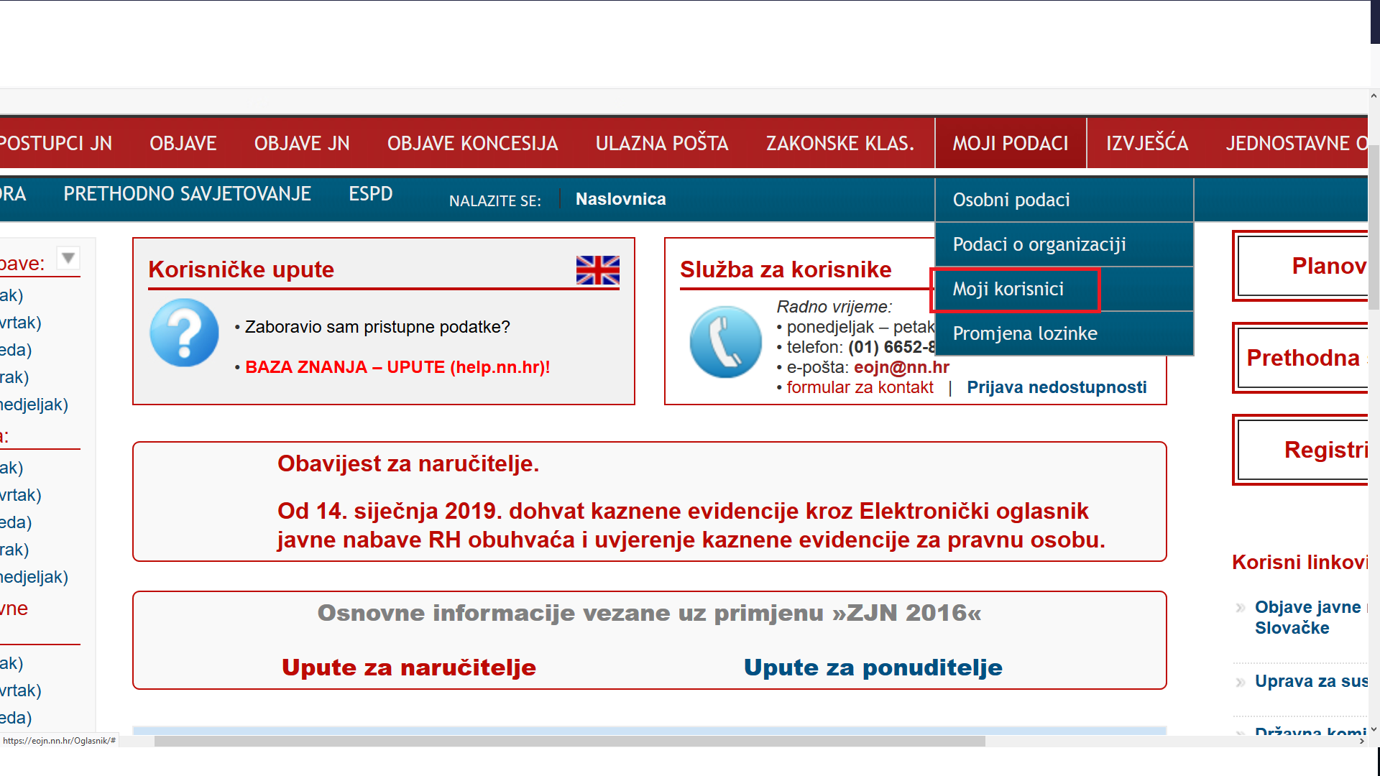Image resolution: width=1380 pixels, height=776 pixels.
Task: Click the Registri button on the right
Action: point(1301,450)
